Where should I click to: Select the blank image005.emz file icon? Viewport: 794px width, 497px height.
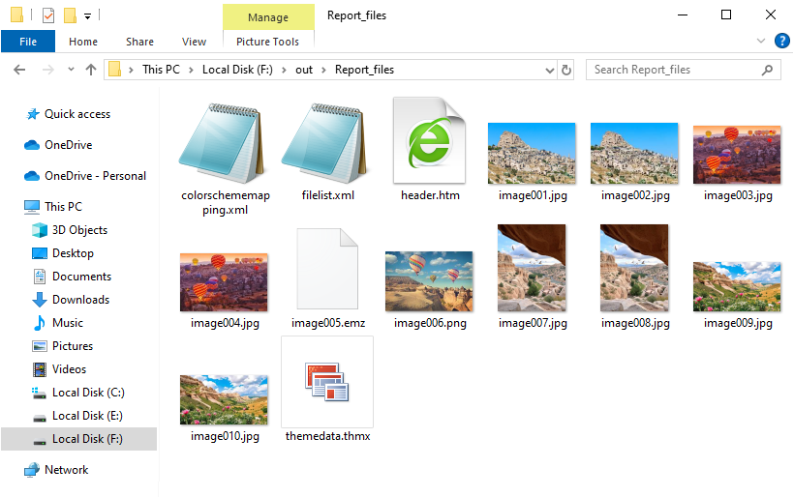[x=327, y=269]
